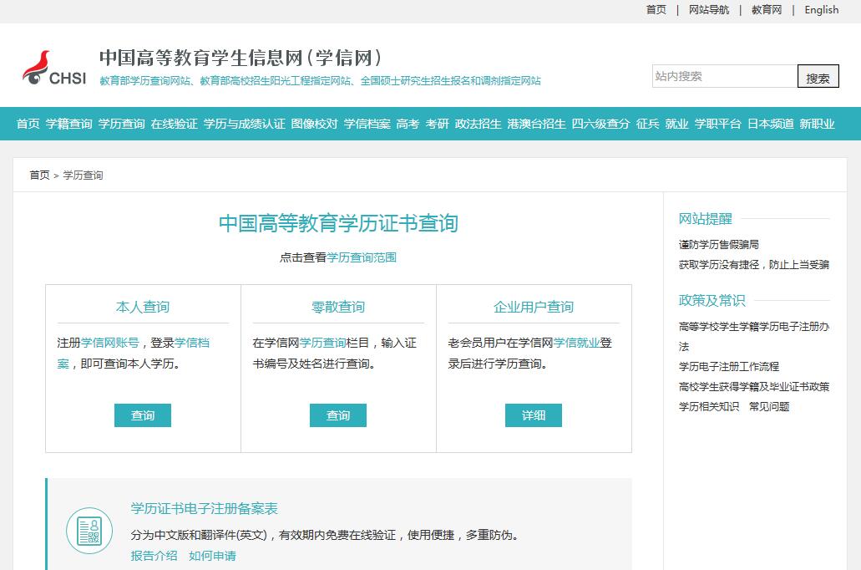The width and height of the screenshot is (861, 570).
Task: Go to 考研 navigation item
Action: (x=437, y=124)
